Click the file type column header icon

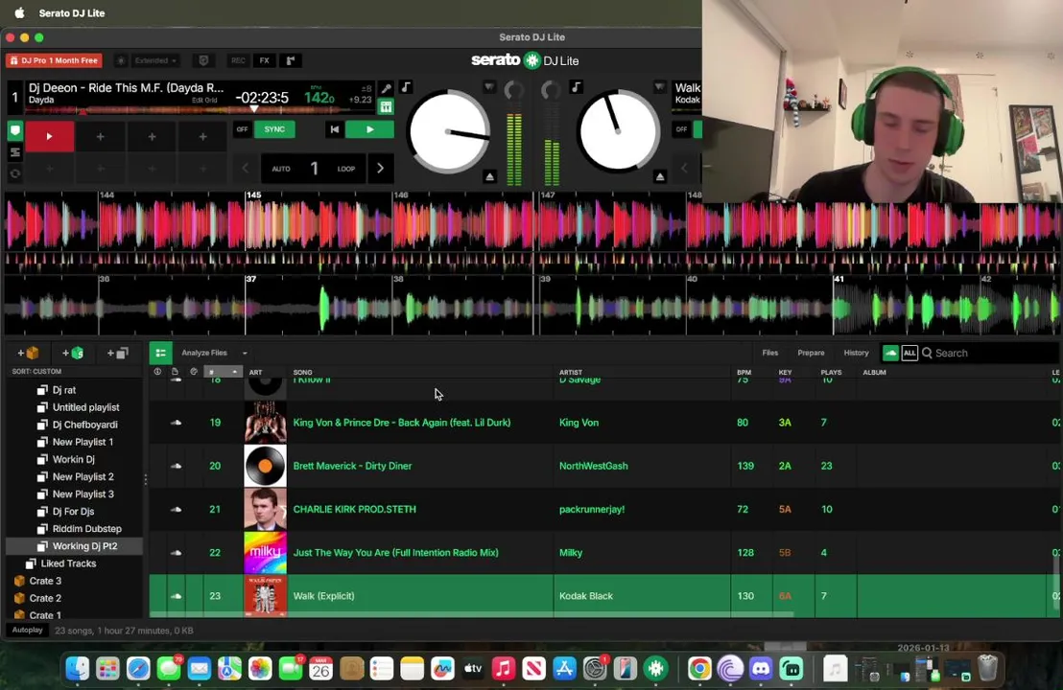pos(175,372)
